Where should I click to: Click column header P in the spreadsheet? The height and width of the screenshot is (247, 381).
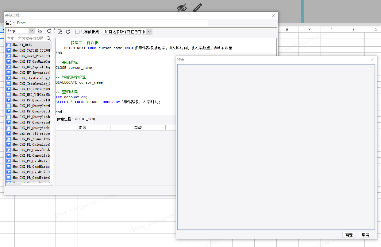354,30
